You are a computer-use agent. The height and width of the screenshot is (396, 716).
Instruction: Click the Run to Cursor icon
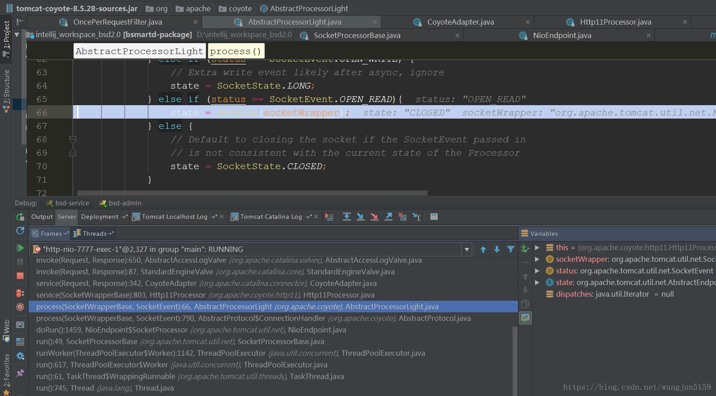tap(416, 217)
